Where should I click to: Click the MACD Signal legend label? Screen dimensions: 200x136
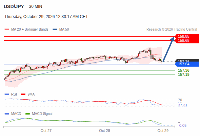(x=42, y=114)
